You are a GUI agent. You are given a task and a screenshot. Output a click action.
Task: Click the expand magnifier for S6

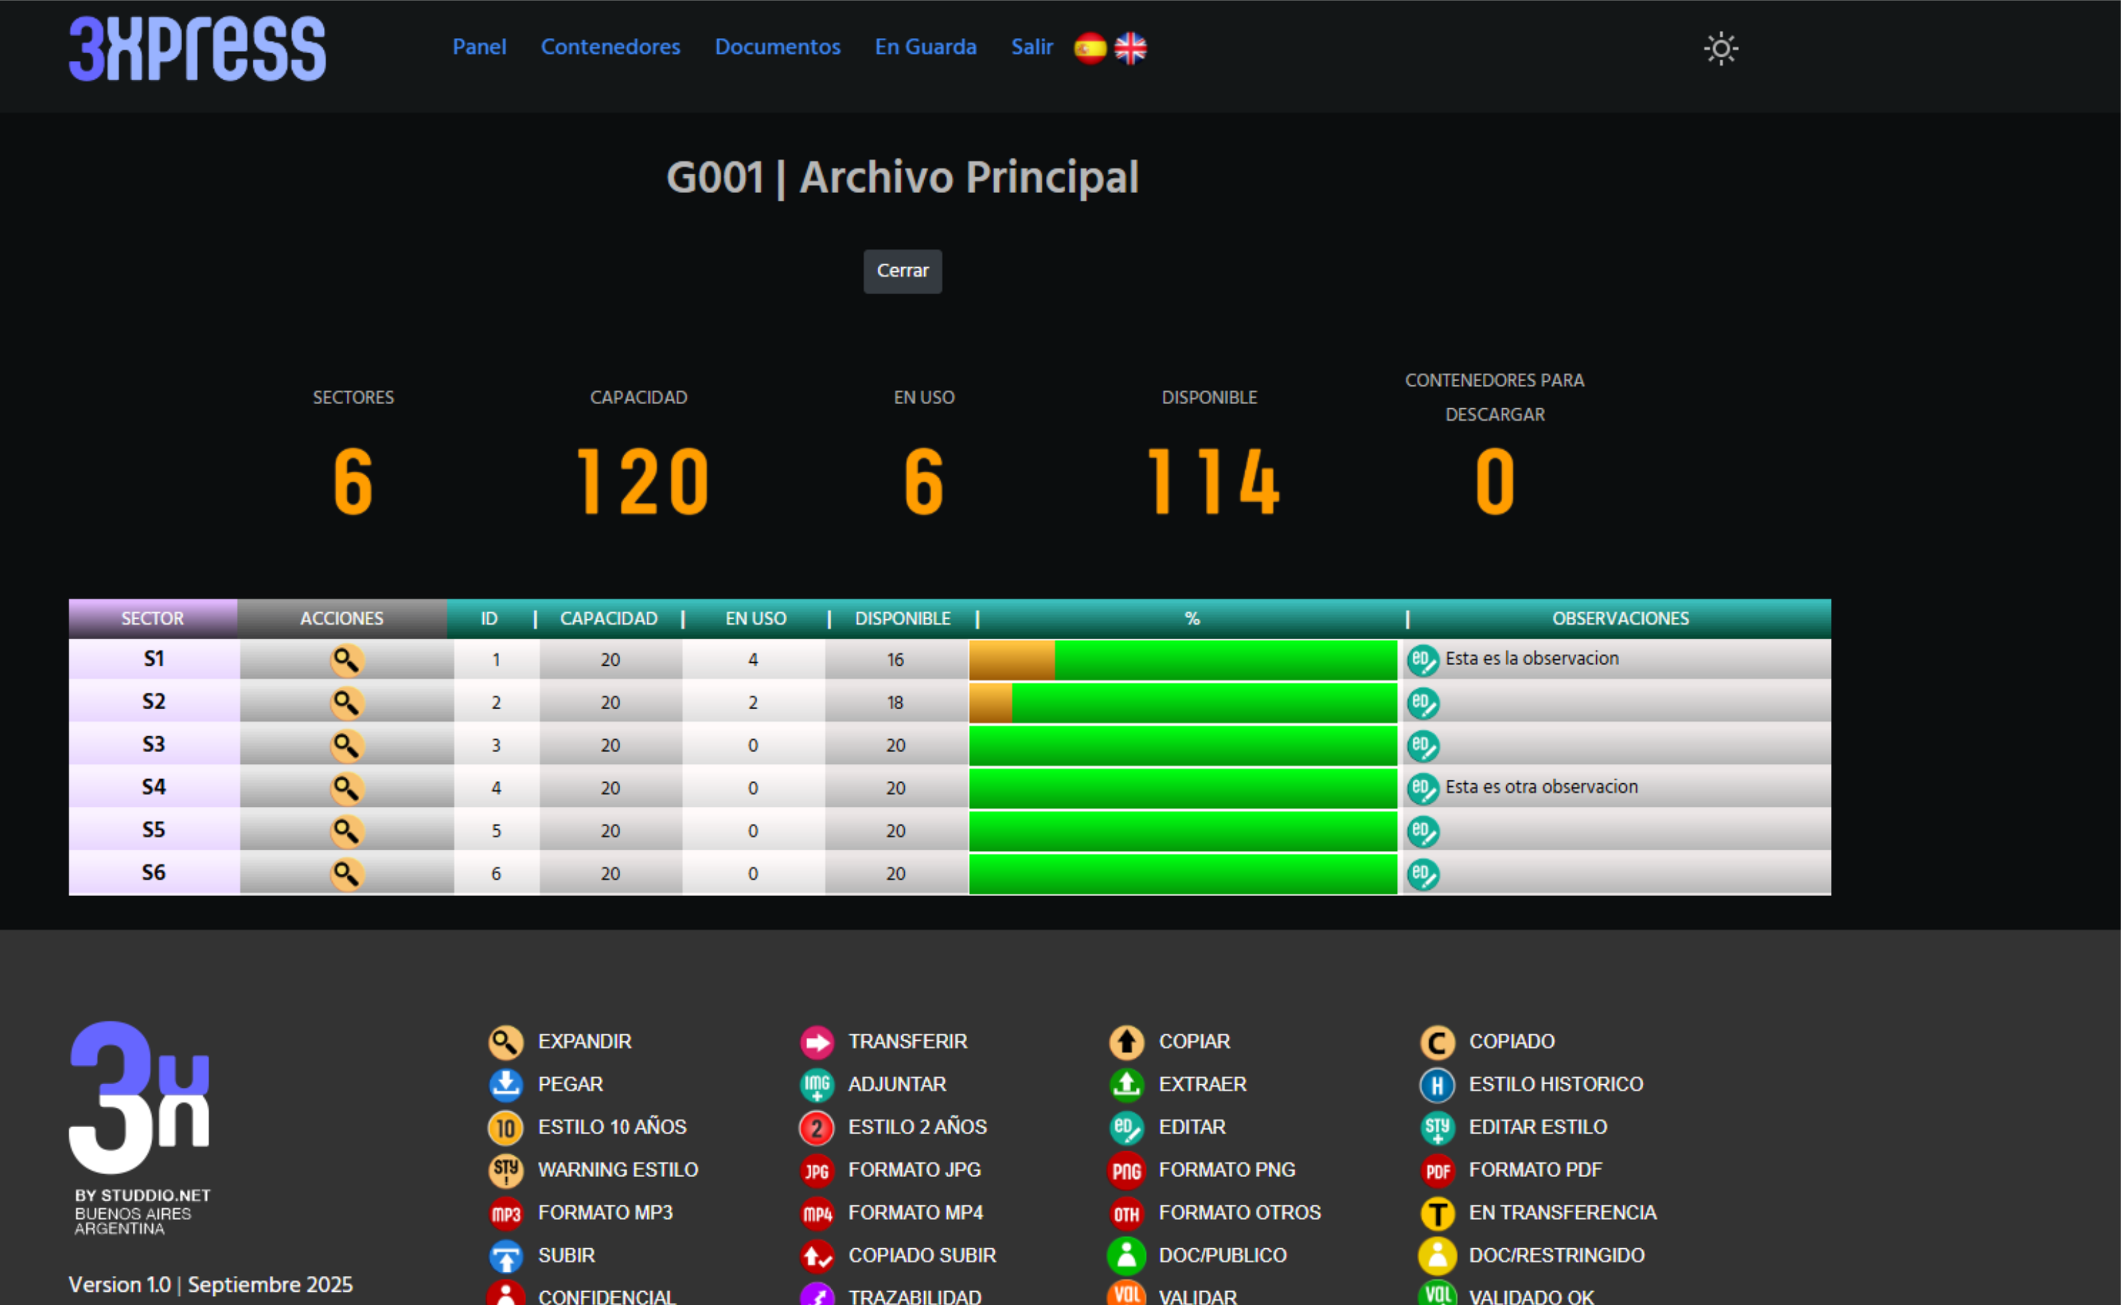(347, 875)
